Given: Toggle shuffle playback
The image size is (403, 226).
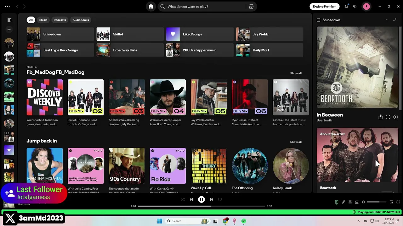Looking at the screenshot, I should [183, 199].
